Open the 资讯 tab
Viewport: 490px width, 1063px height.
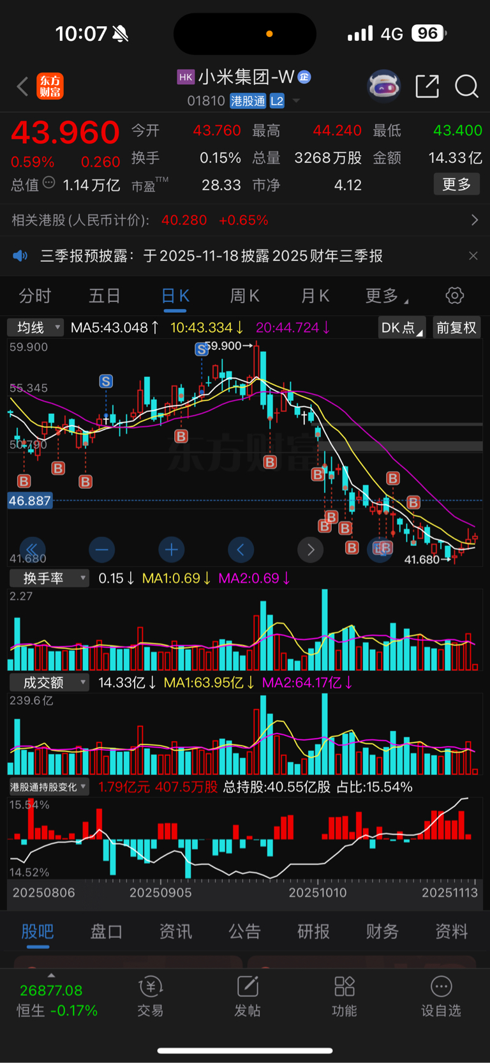(175, 931)
